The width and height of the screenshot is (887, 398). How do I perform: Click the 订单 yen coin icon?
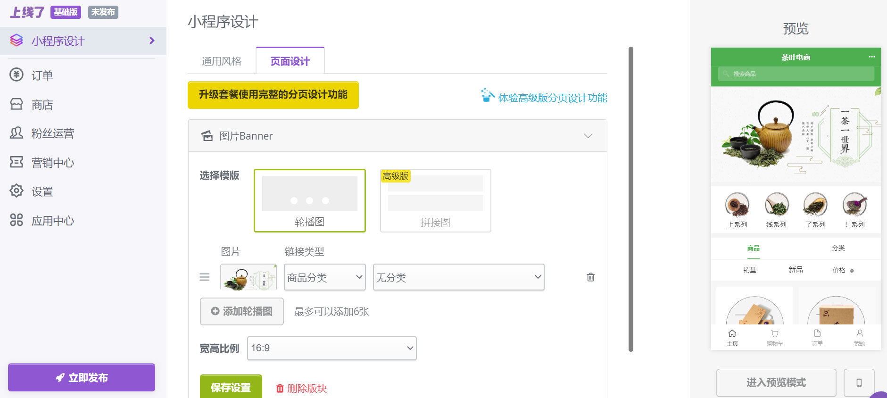17,75
